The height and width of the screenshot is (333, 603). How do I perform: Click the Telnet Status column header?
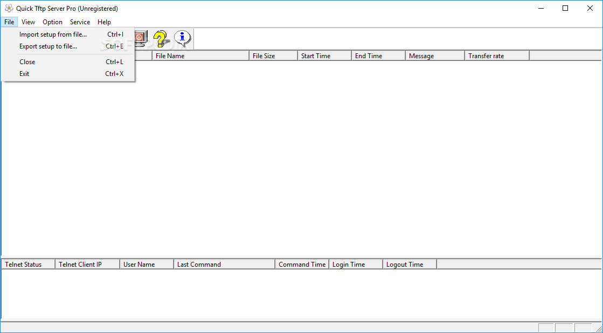point(29,264)
